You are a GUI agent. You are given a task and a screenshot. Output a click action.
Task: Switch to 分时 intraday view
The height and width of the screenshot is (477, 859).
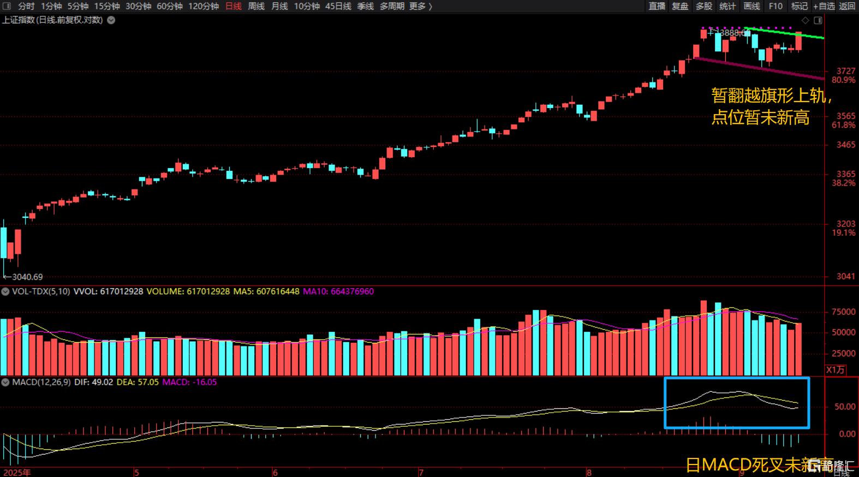[26, 6]
